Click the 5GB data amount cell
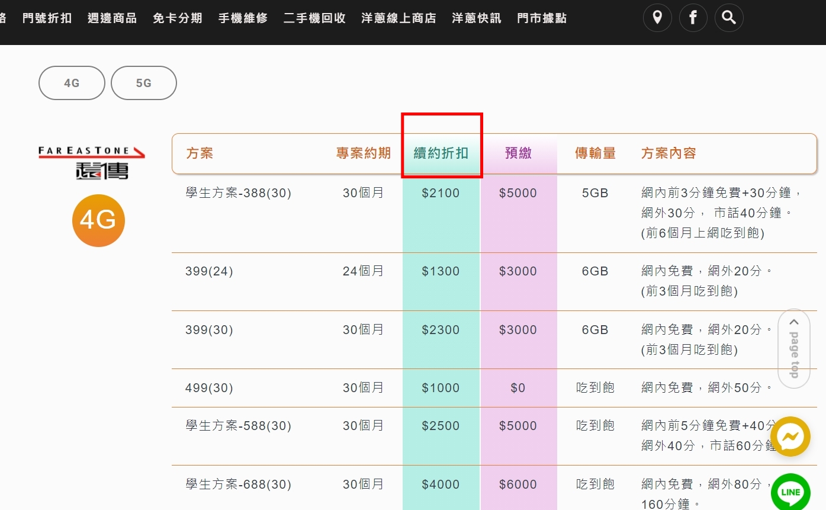Viewport: 826px width, 510px height. [x=595, y=193]
